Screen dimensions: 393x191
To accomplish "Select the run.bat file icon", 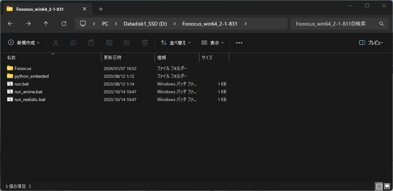I will [x=10, y=84].
